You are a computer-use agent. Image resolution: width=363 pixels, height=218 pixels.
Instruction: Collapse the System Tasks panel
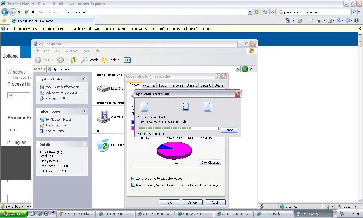coord(84,79)
